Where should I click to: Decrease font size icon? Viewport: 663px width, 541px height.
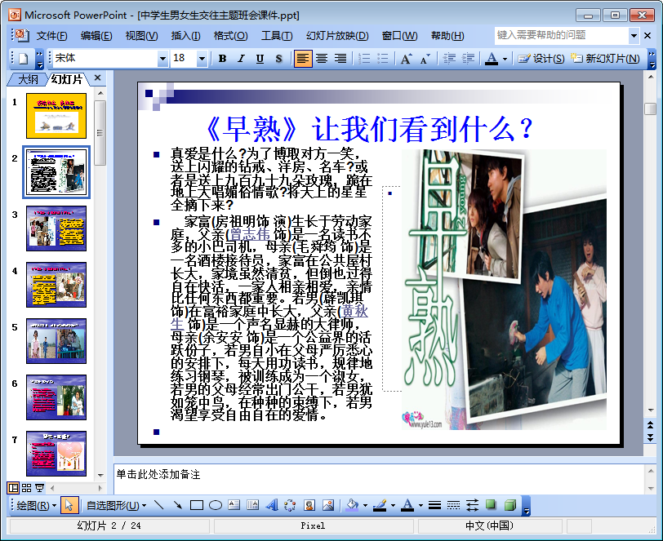click(x=425, y=59)
